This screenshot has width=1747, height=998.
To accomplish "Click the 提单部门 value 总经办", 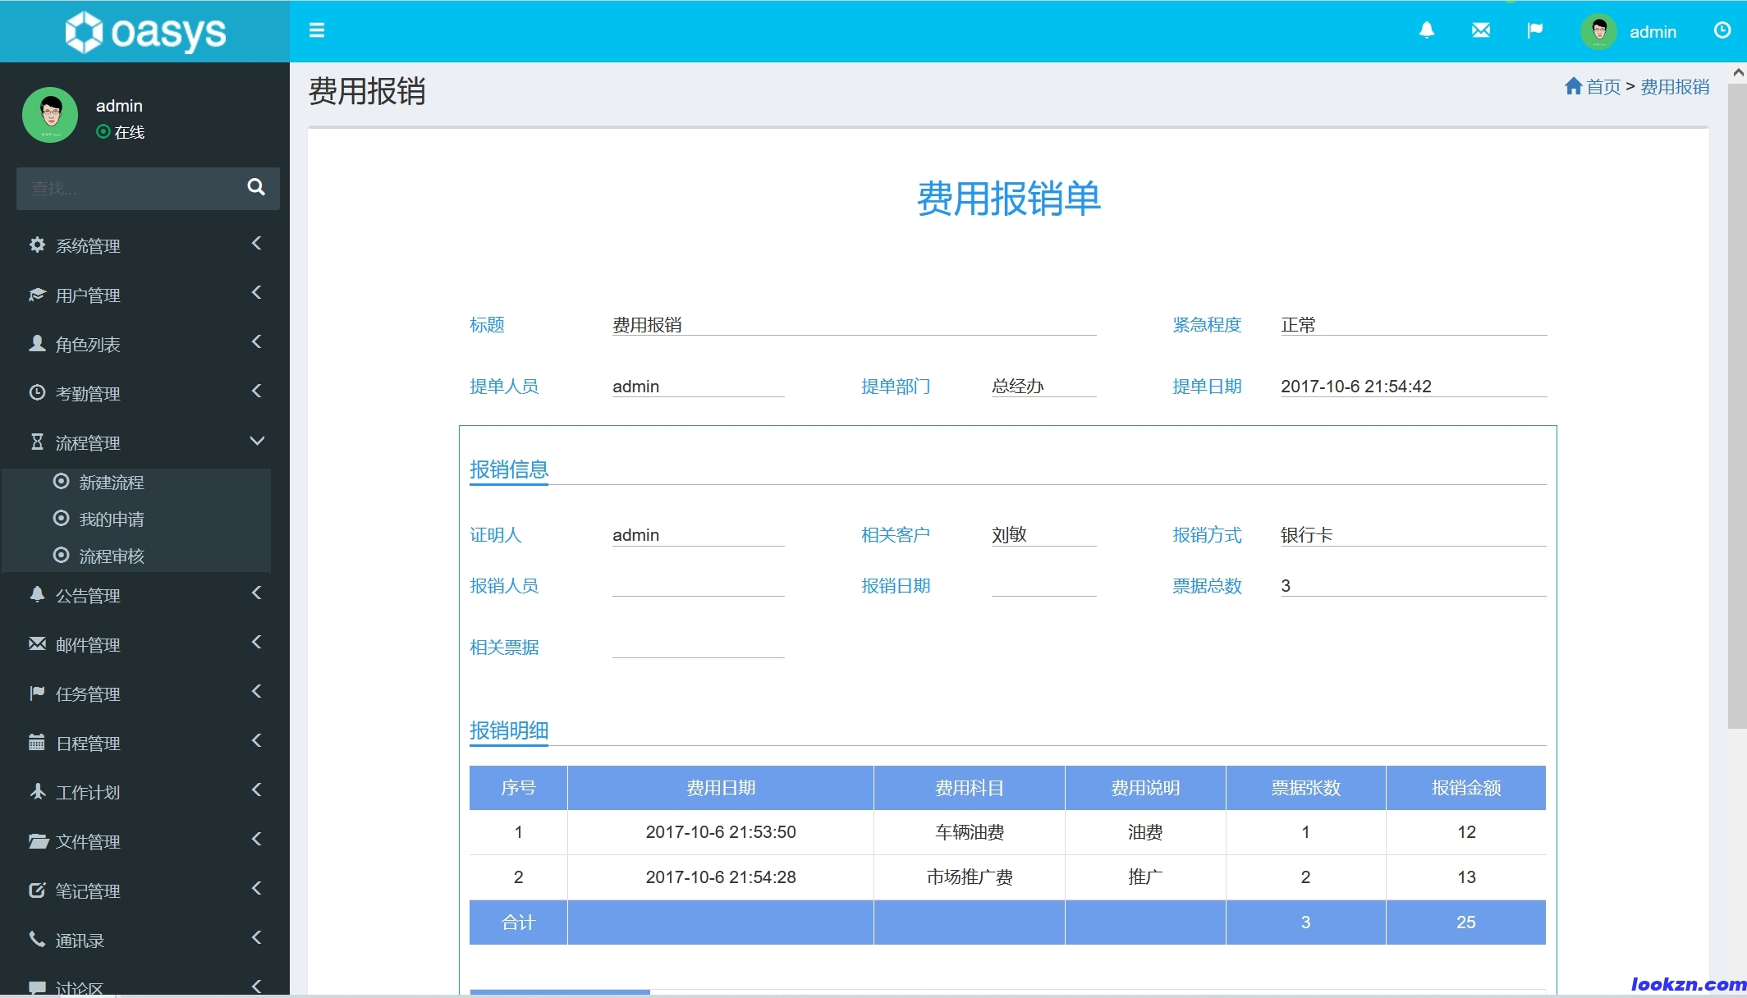I will [x=1043, y=387].
